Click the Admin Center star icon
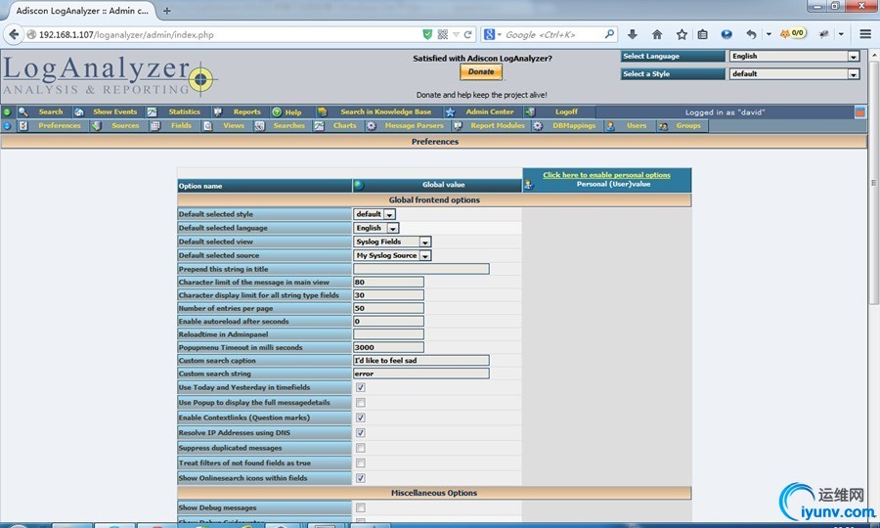The height and width of the screenshot is (528, 880). click(x=450, y=112)
